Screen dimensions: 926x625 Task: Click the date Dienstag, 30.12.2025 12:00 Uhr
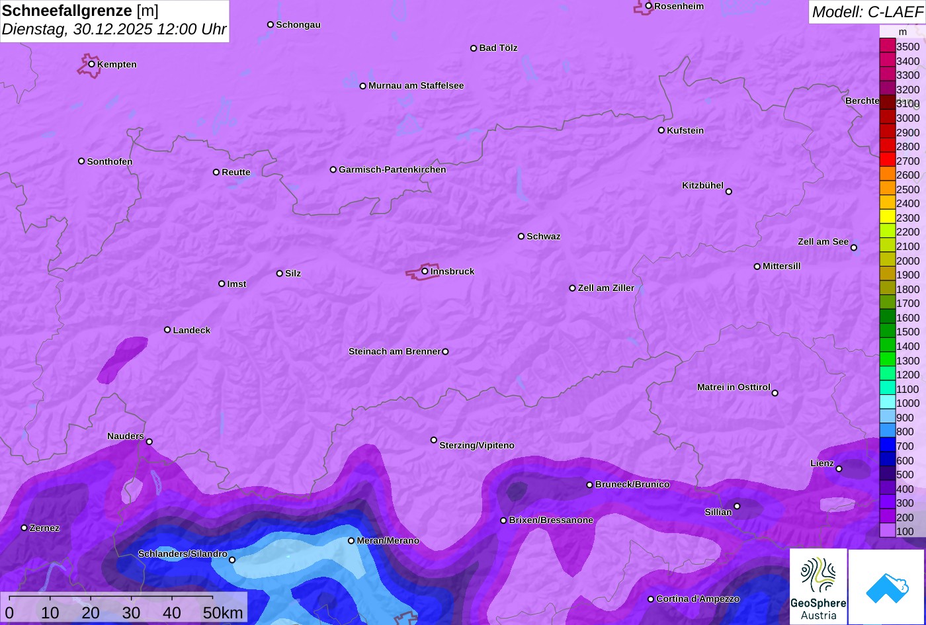click(114, 30)
